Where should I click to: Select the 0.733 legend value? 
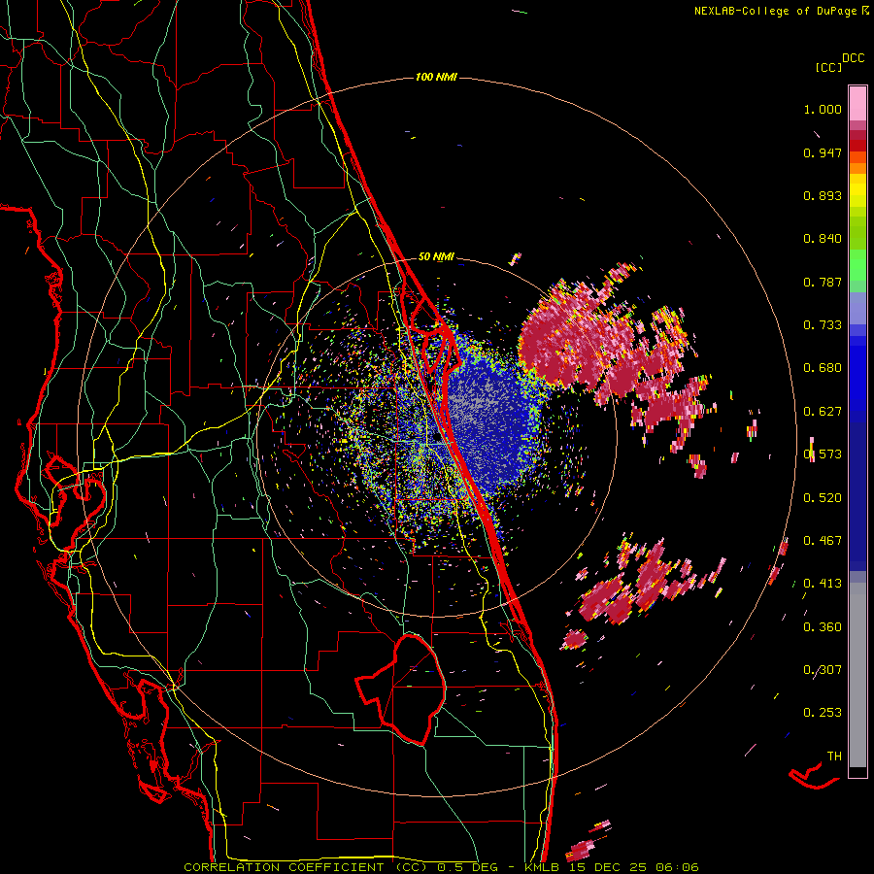click(823, 325)
